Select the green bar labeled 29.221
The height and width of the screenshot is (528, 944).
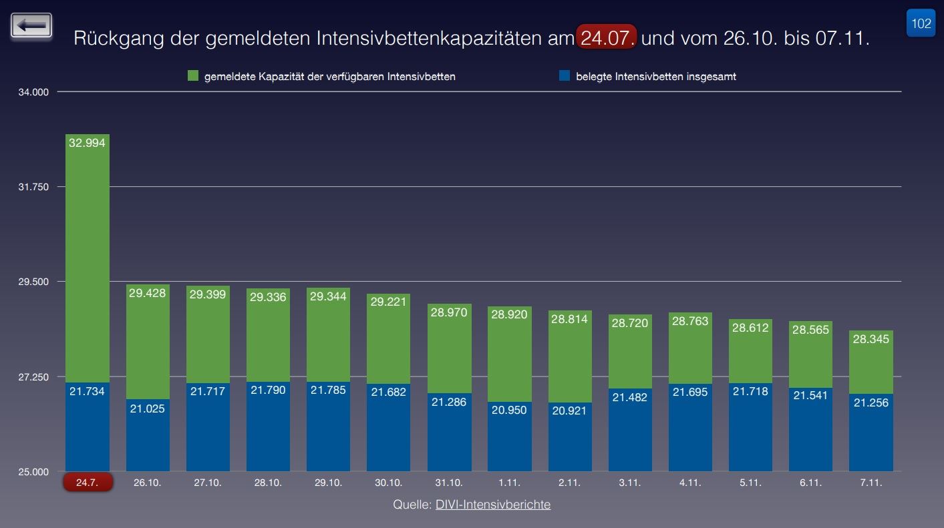(388, 338)
